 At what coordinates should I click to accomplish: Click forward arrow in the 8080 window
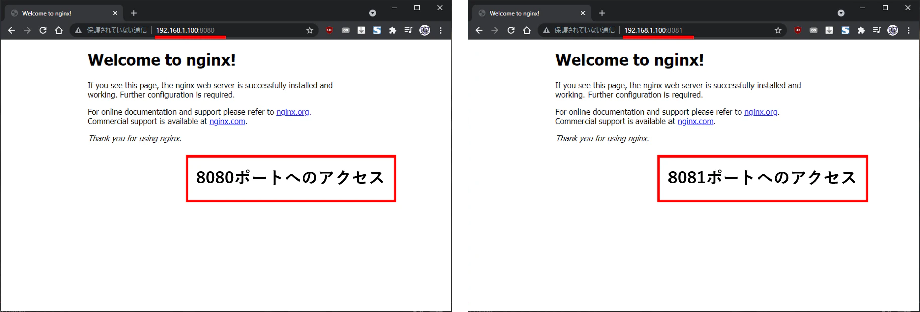[x=27, y=30]
